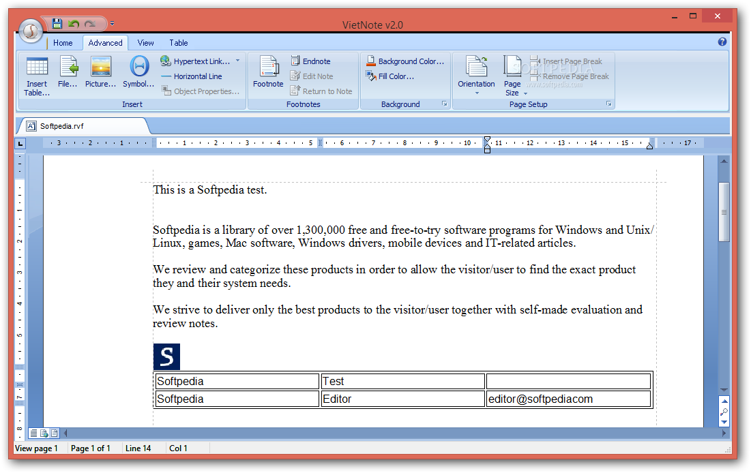The height and width of the screenshot is (473, 751).
Task: Click the next page browse arrow
Action: click(724, 423)
